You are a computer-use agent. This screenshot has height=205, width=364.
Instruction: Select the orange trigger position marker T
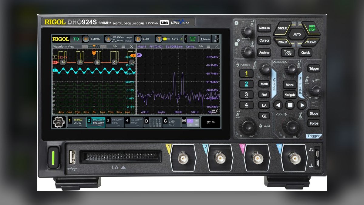(x=94, y=53)
